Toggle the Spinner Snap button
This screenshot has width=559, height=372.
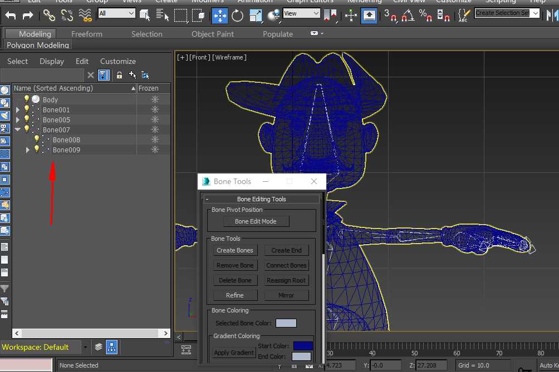tap(443, 16)
